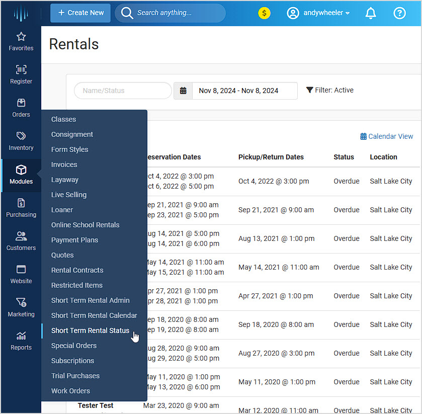Click the Name/Status search field

pyautogui.click(x=123, y=91)
